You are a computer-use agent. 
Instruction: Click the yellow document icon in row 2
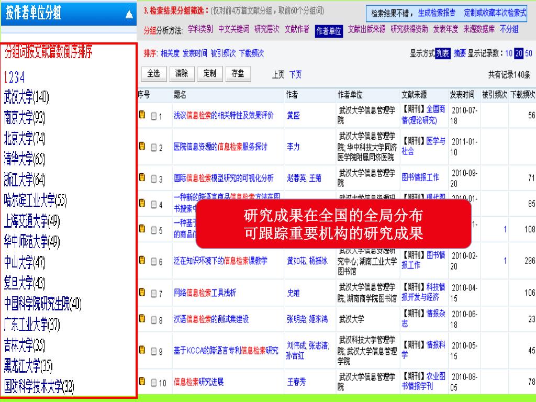coord(142,147)
